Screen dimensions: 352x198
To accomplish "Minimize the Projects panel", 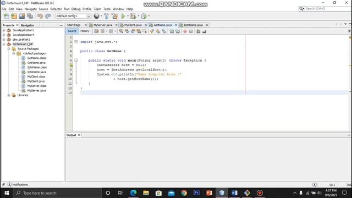I will pyautogui.click(x=61, y=25).
